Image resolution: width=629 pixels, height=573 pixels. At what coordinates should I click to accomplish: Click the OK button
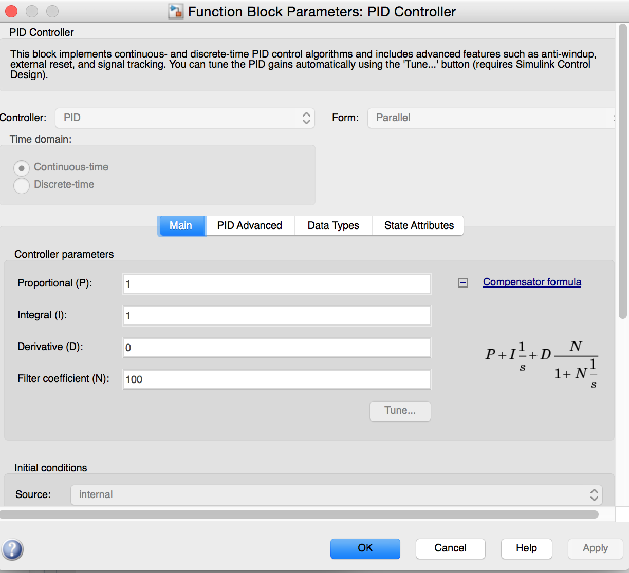[x=365, y=548]
